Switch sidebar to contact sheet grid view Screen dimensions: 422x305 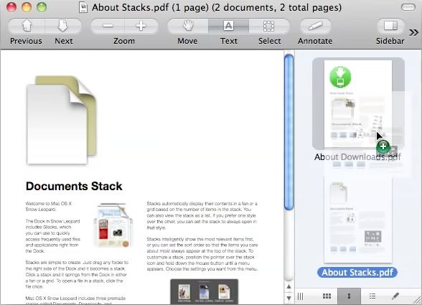[327, 296]
